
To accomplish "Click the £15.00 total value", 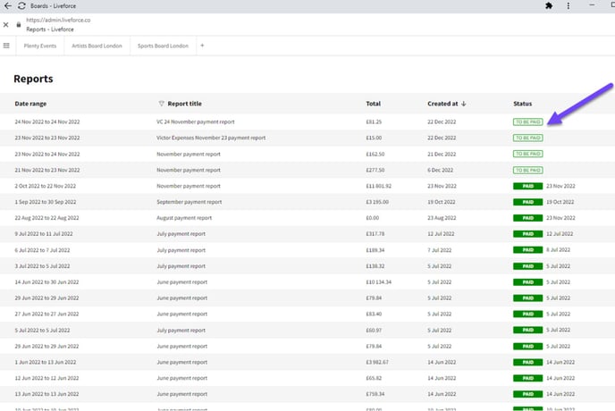I will tap(374, 138).
